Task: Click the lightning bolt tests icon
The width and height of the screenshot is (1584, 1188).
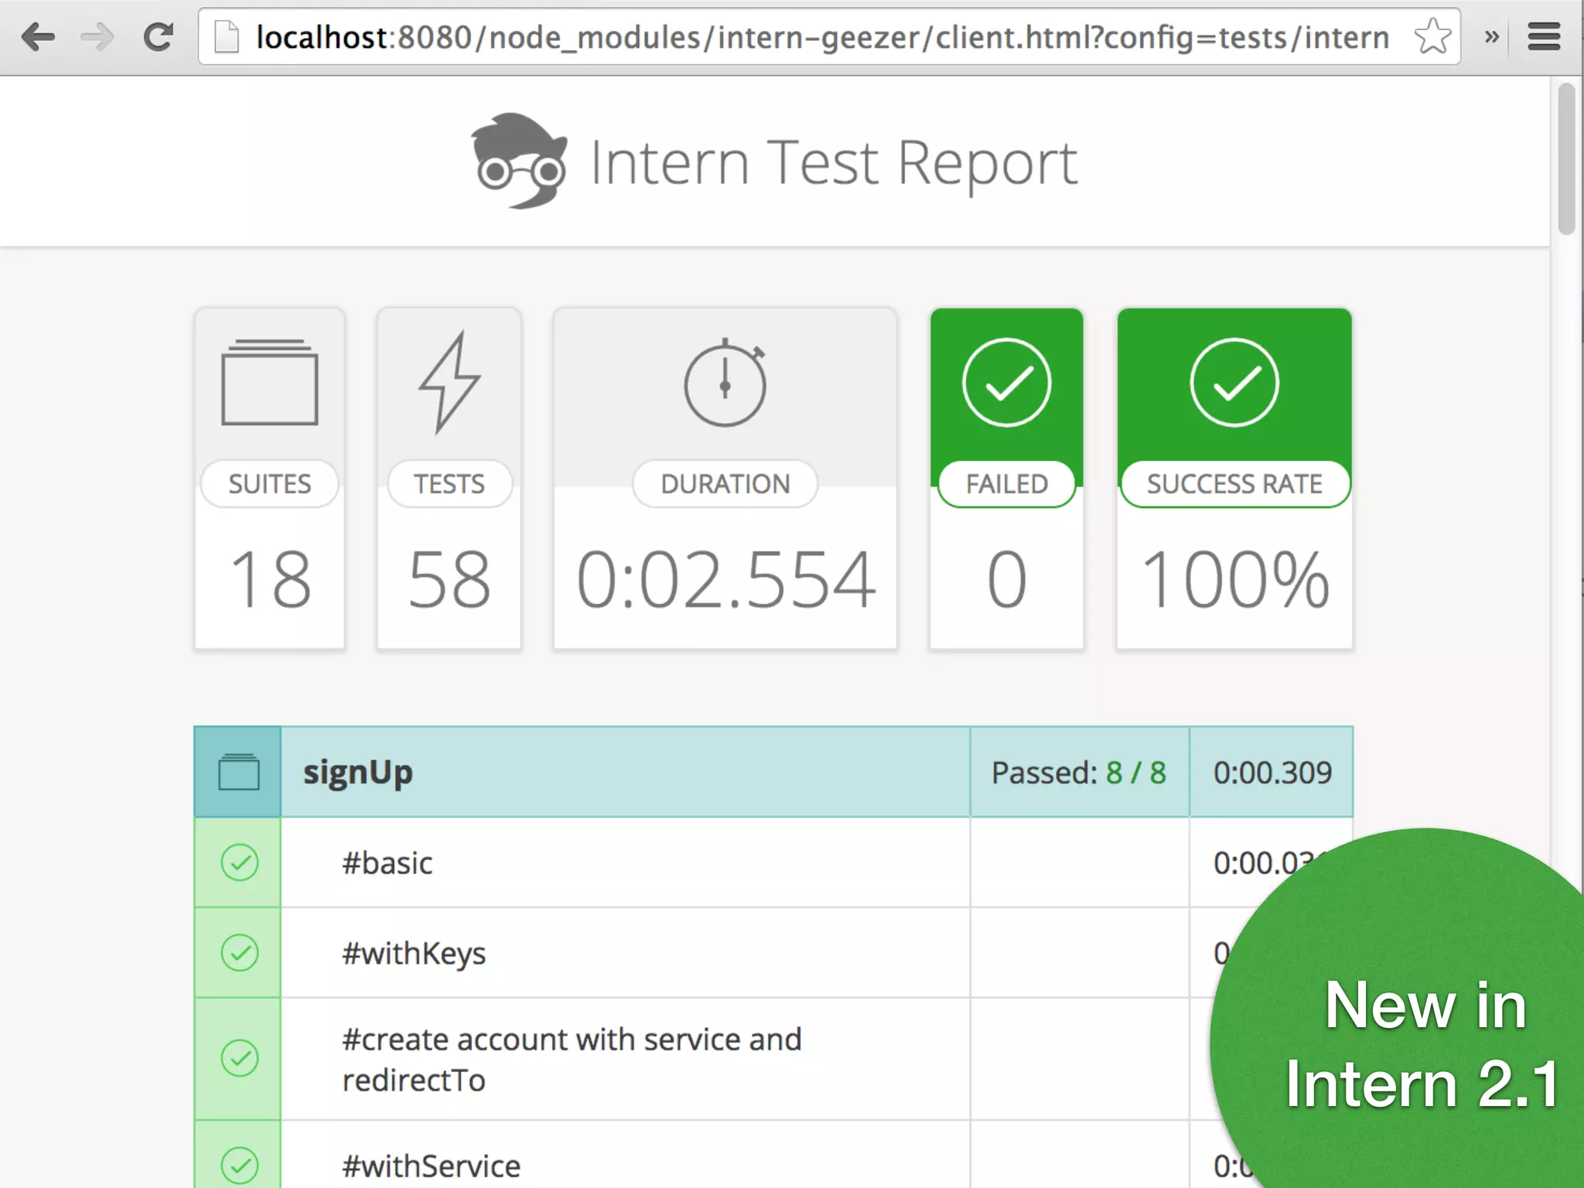Action: pos(449,382)
